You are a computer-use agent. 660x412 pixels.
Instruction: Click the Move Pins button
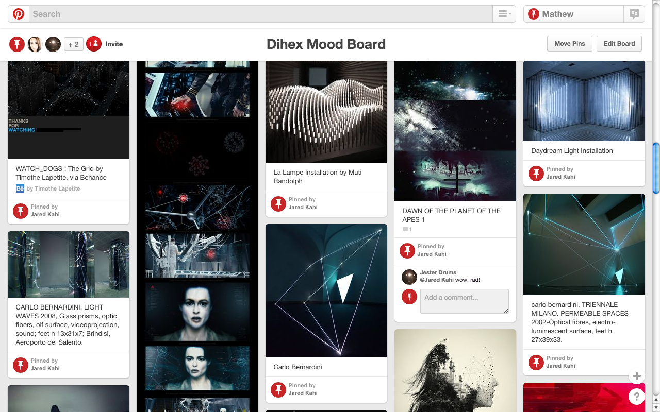[570, 44]
